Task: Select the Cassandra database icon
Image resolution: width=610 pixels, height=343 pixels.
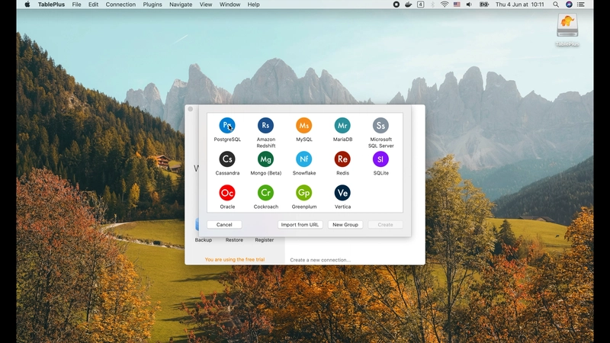Action: click(x=227, y=159)
